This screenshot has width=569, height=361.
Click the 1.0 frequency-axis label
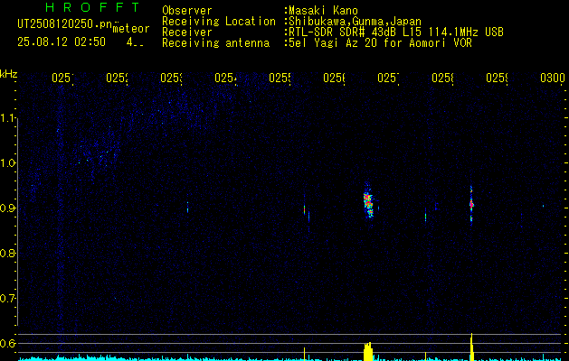pos(8,163)
